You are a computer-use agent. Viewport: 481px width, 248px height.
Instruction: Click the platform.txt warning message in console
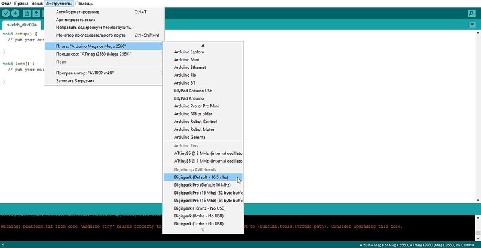[201, 226]
